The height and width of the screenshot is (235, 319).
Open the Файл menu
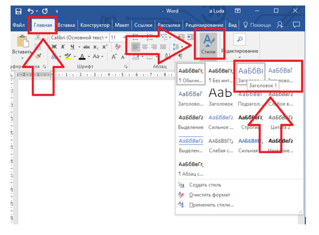point(19,25)
